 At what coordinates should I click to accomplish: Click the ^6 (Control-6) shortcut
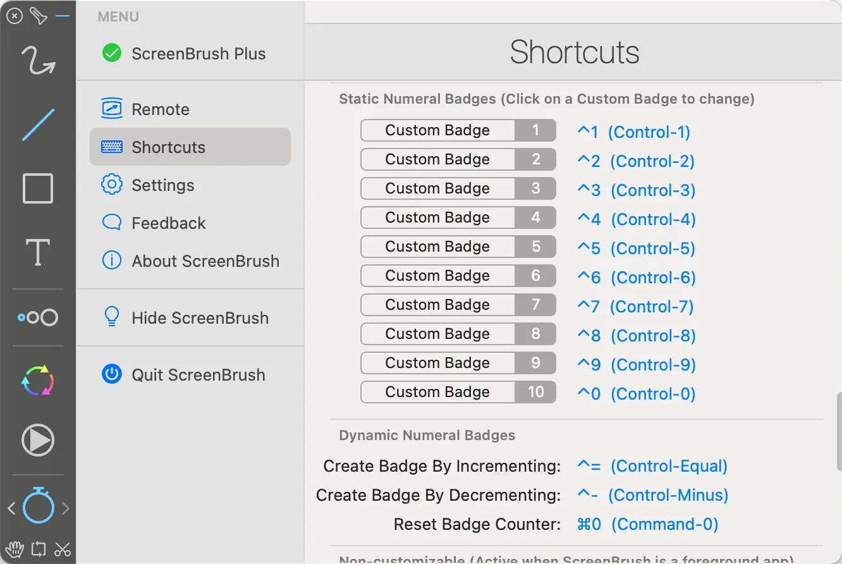(x=637, y=278)
